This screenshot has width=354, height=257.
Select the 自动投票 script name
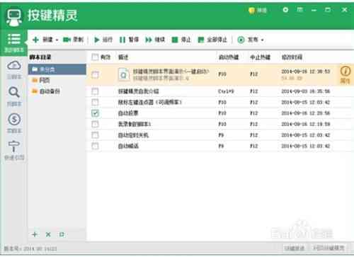pyautogui.click(x=128, y=113)
